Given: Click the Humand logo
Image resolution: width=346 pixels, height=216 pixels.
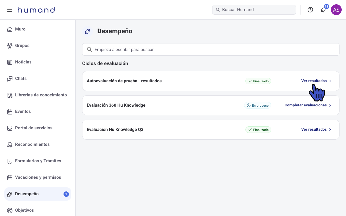Looking at the screenshot, I should 36,10.
